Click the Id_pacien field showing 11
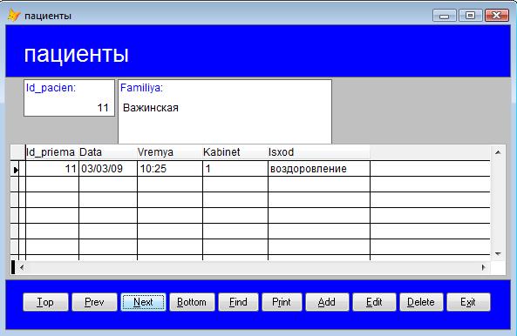517x336 pixels. pyautogui.click(x=69, y=98)
